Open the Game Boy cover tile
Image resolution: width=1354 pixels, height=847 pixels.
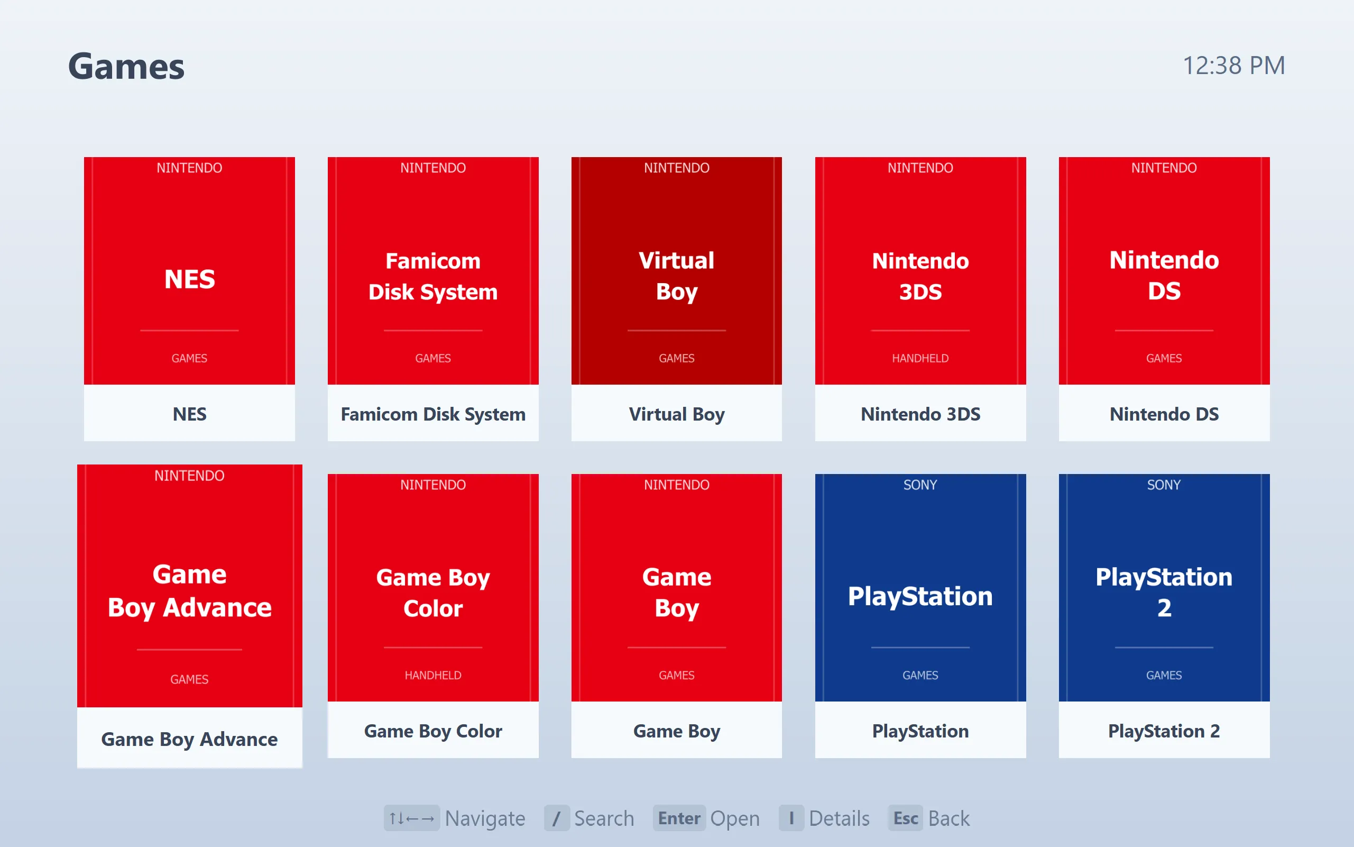click(x=676, y=588)
